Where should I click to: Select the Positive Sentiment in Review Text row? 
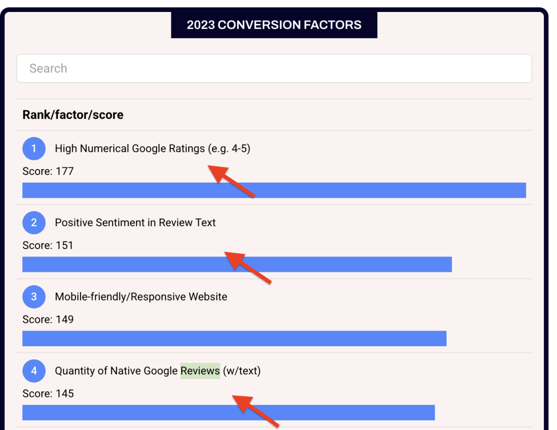click(135, 222)
